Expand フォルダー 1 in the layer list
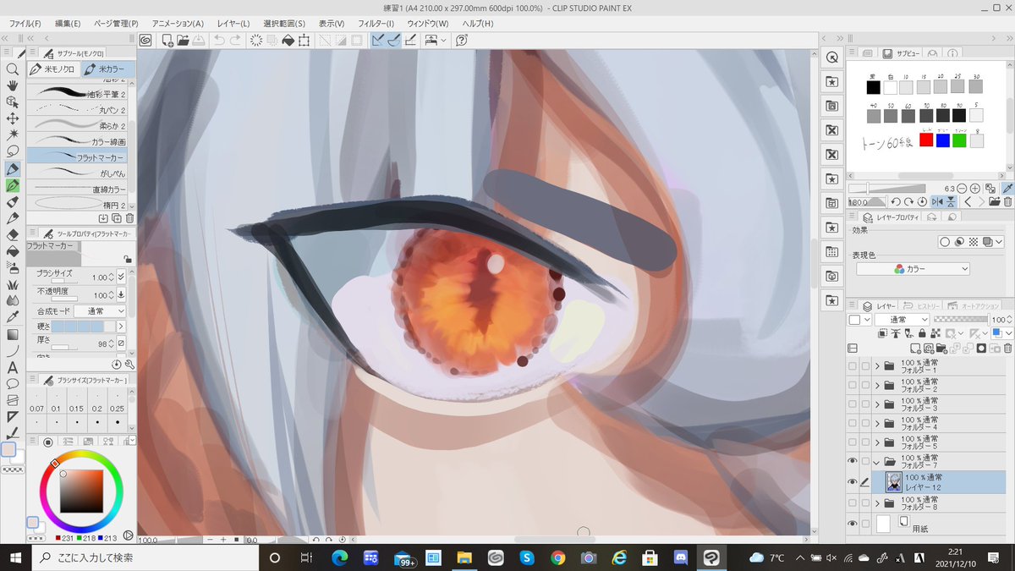Image resolution: width=1015 pixels, height=571 pixels. 877,366
